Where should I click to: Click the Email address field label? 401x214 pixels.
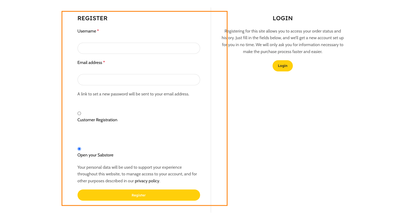[x=90, y=63]
